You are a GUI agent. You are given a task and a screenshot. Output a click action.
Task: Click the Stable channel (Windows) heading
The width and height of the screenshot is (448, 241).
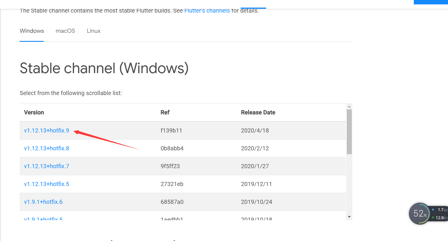point(104,68)
